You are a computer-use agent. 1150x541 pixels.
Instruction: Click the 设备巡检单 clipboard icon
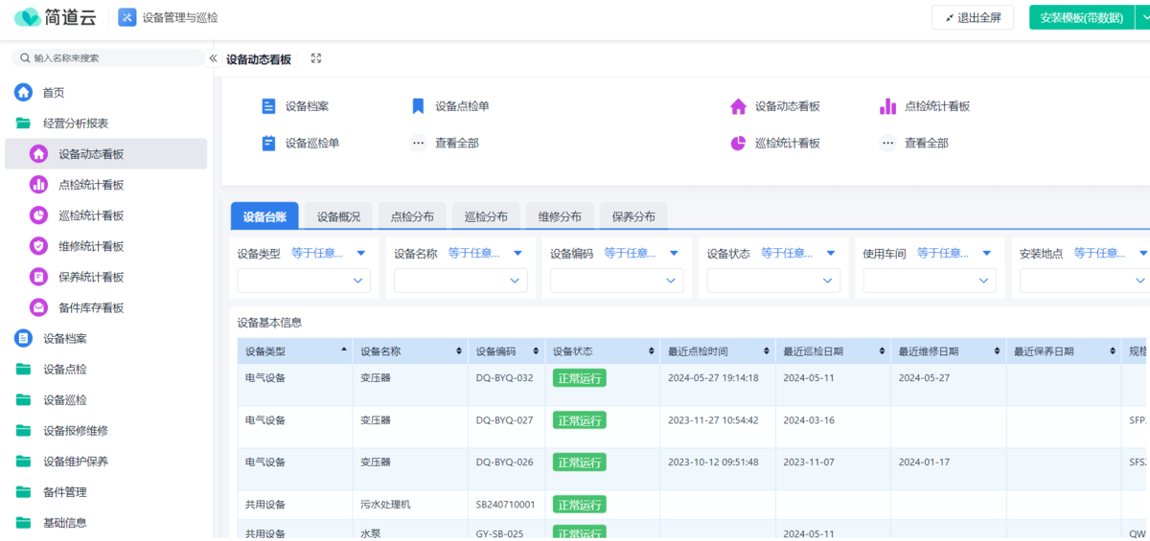[x=268, y=143]
